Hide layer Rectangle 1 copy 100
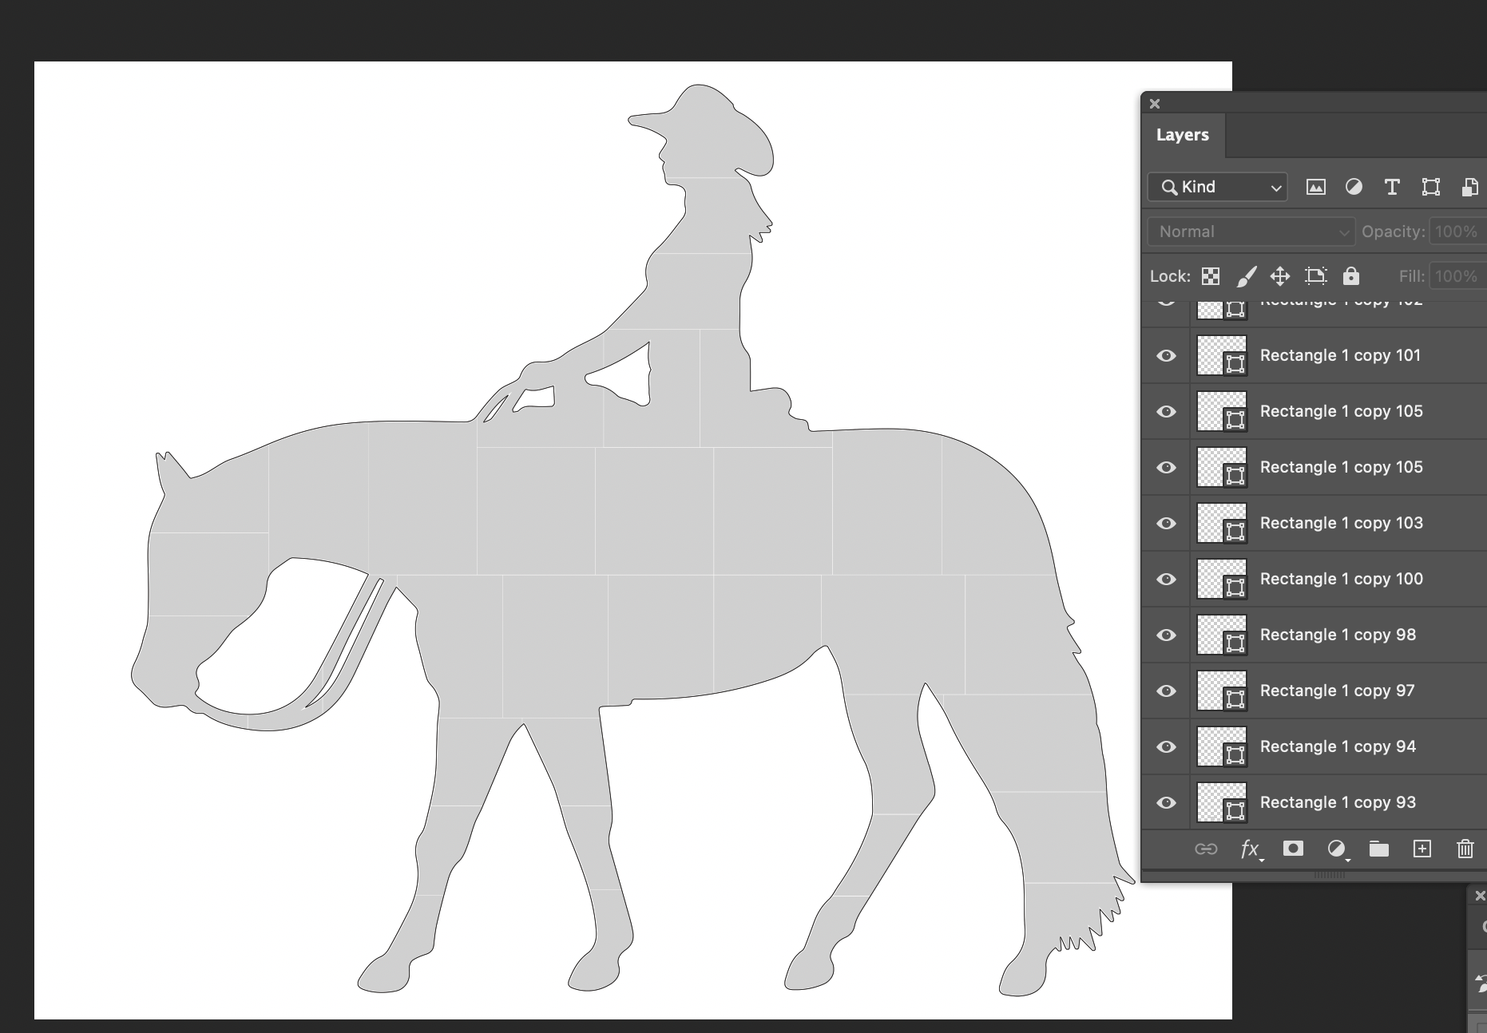1487x1033 pixels. tap(1166, 579)
